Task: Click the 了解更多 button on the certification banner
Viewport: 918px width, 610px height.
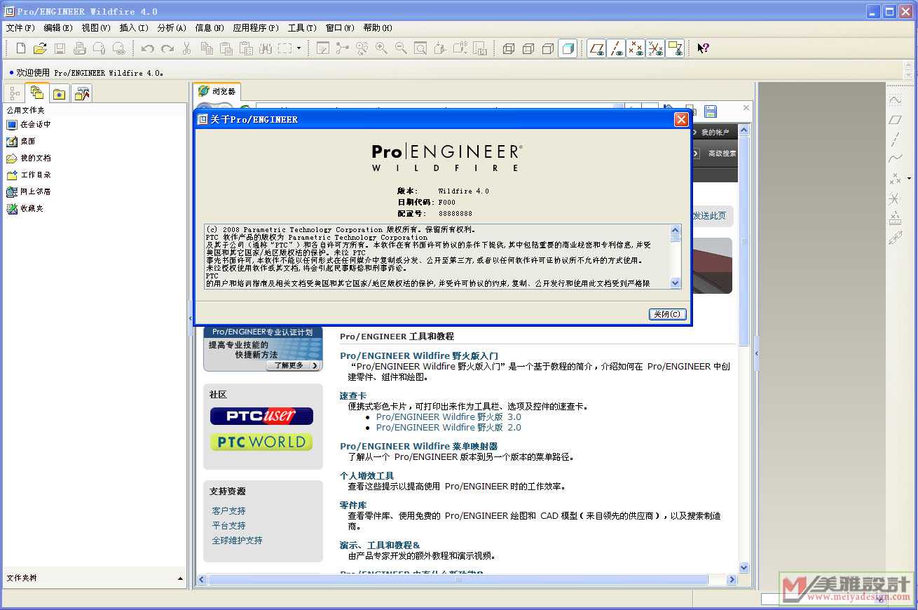Action: 293,365
